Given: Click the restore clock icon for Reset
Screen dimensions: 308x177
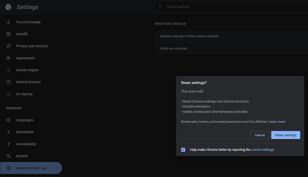Looking at the screenshot, I should click(9, 168).
